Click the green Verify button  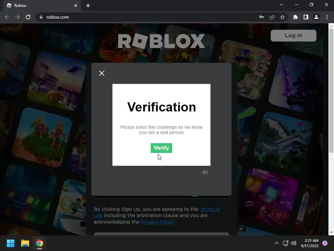tap(161, 148)
